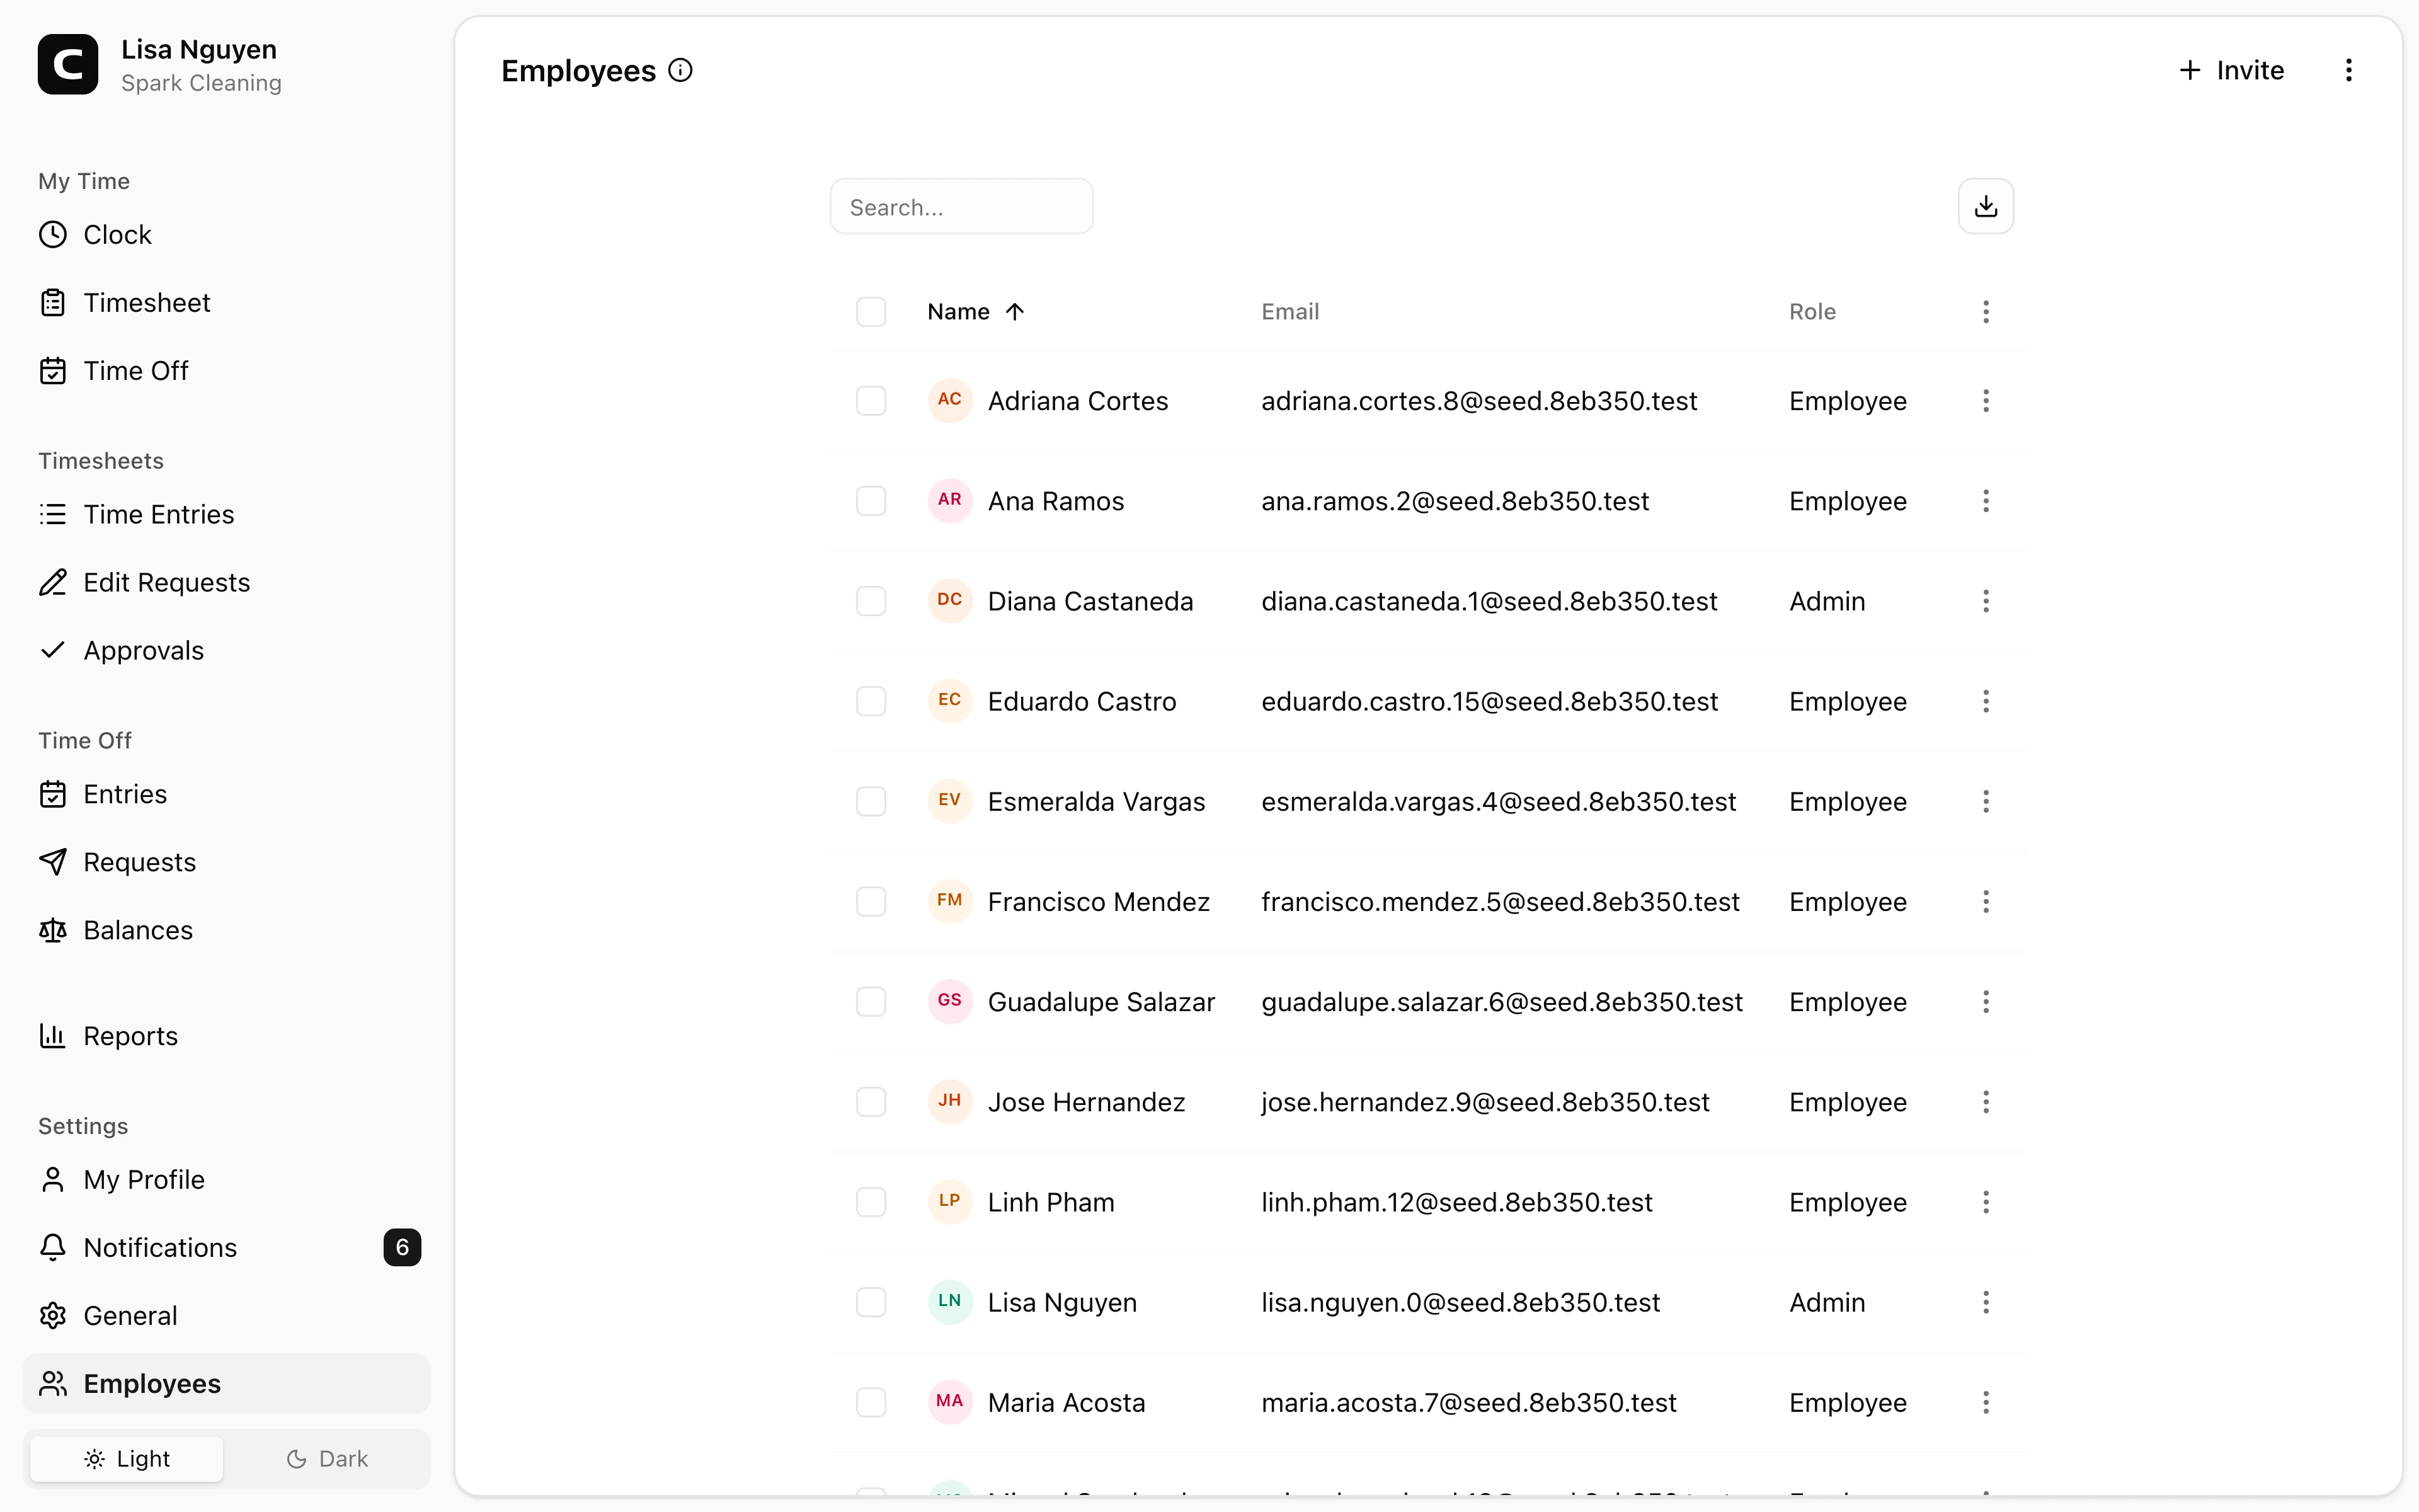Click the Search employees field
This screenshot has width=2419, height=1512.
pyautogui.click(x=961, y=207)
